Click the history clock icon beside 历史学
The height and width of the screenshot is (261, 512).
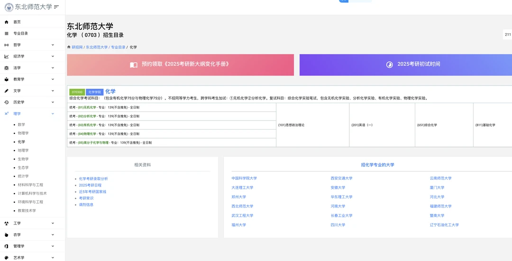click(7, 102)
